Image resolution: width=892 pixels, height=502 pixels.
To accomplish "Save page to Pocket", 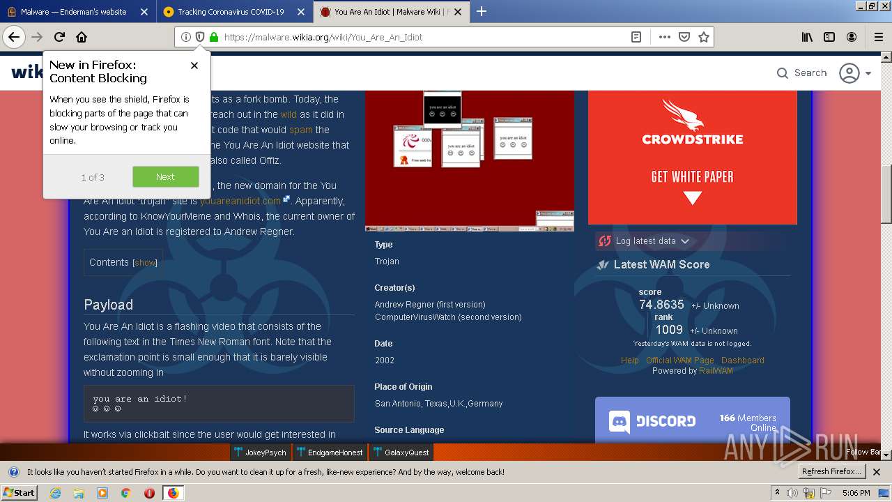I will 684,37.
